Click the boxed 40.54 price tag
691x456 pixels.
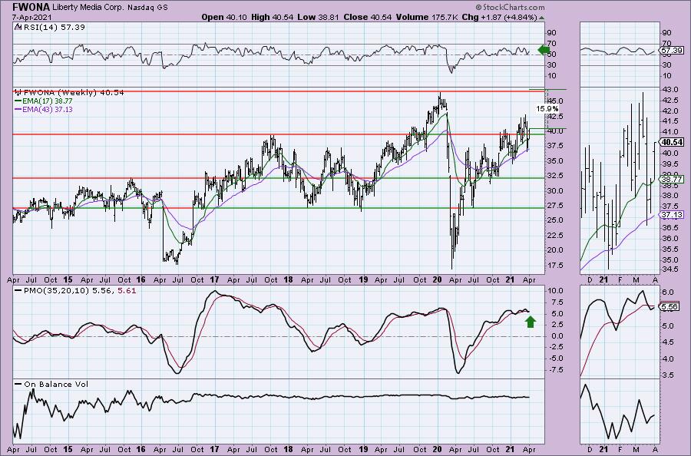672,142
